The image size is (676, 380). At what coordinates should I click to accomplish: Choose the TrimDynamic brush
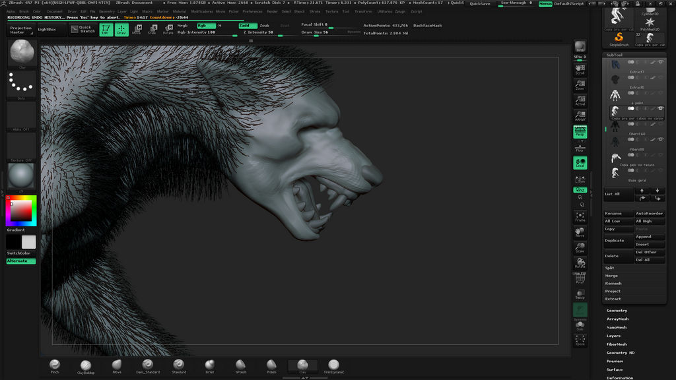pyautogui.click(x=333, y=365)
